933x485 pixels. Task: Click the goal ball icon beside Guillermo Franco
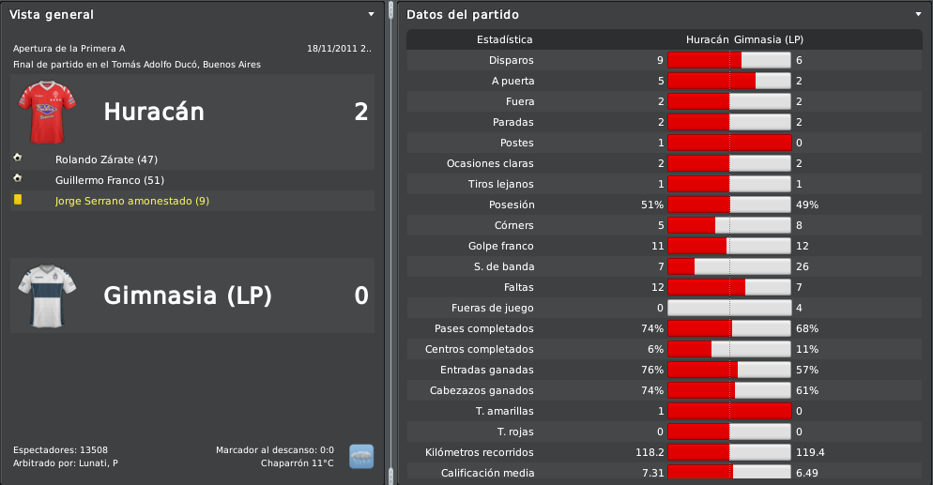(x=18, y=178)
